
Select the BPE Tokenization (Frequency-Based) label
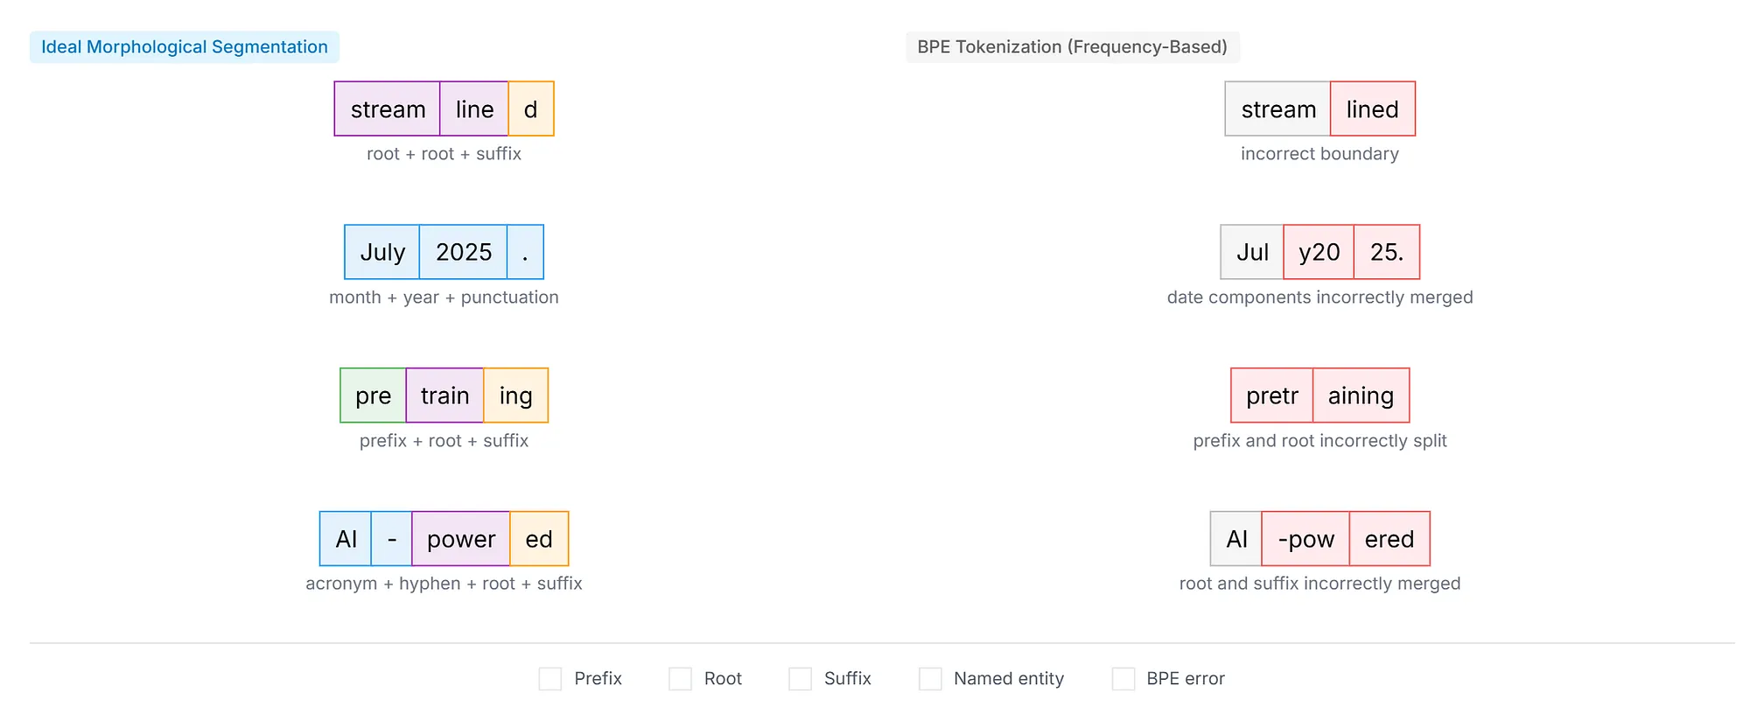1072,47
